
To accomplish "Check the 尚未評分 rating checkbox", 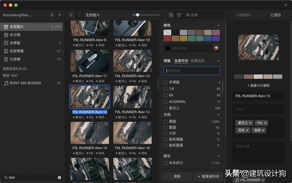I will [x=165, y=163].
